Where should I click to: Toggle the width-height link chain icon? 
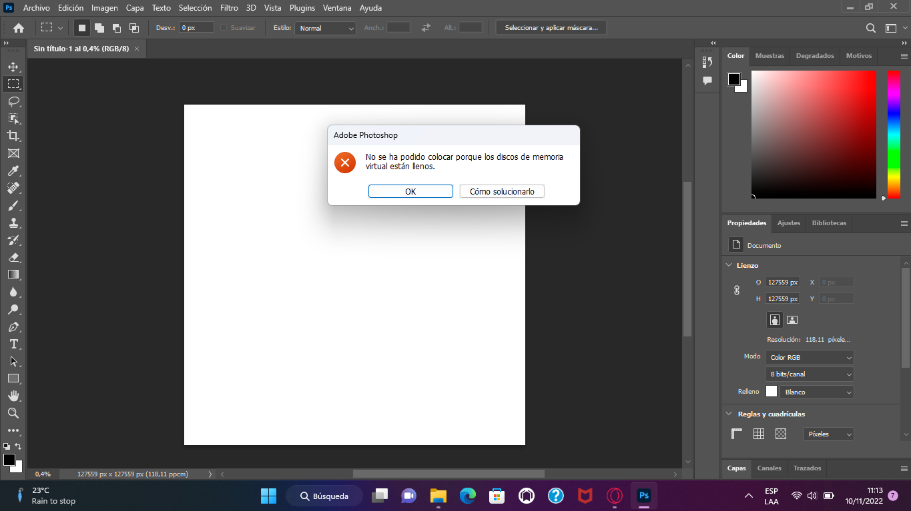(x=737, y=290)
